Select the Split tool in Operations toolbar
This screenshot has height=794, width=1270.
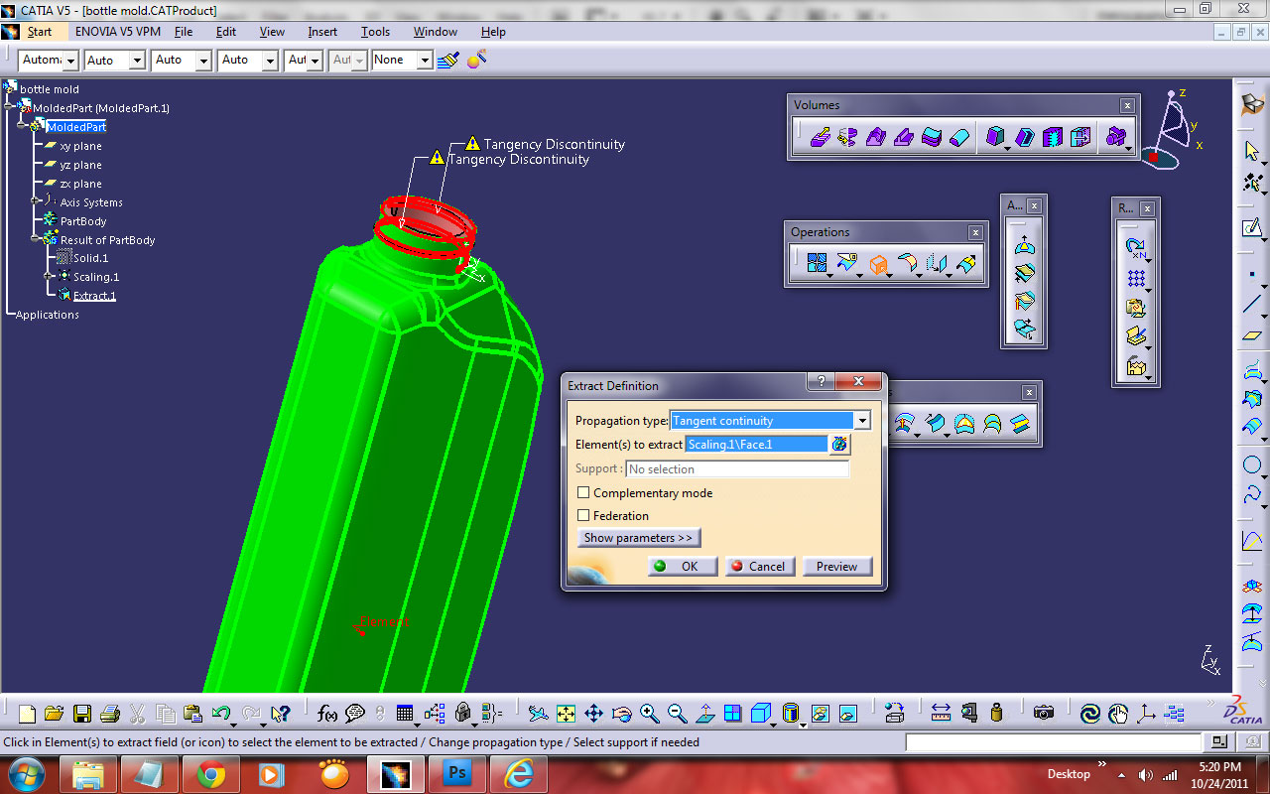click(x=846, y=264)
